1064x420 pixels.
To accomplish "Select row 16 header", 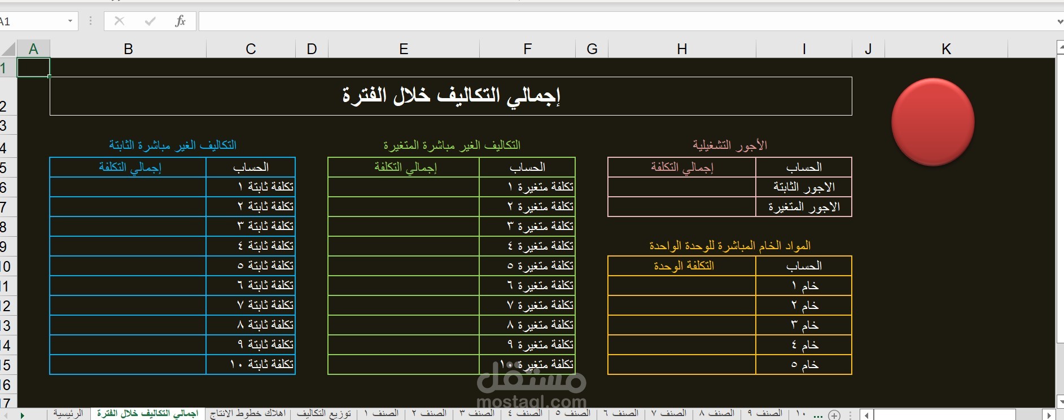I will [x=8, y=385].
